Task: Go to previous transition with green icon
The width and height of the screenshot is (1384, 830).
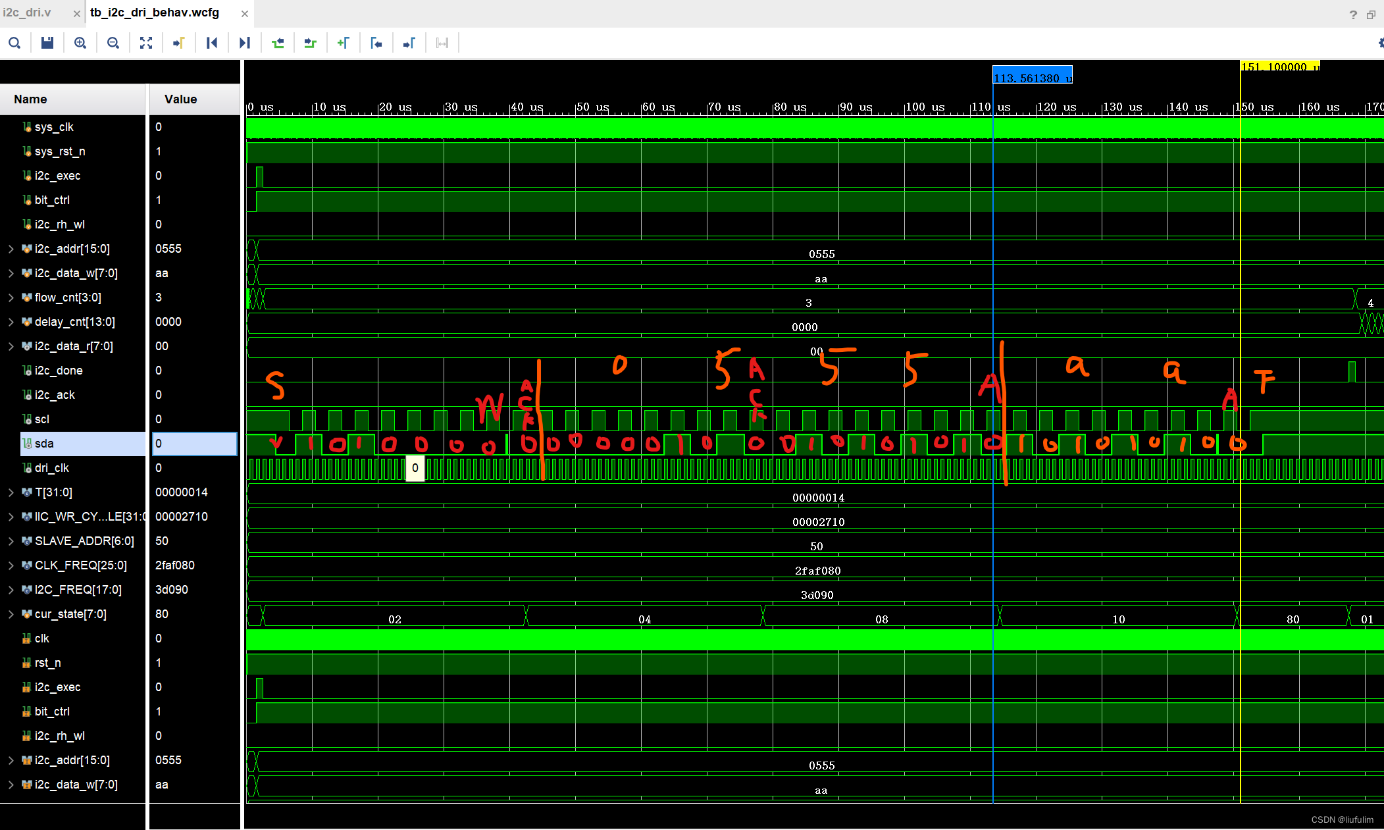Action: pos(278,43)
